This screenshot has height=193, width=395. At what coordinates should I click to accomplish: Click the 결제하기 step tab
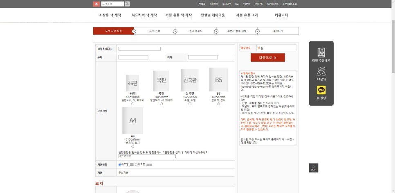278,31
